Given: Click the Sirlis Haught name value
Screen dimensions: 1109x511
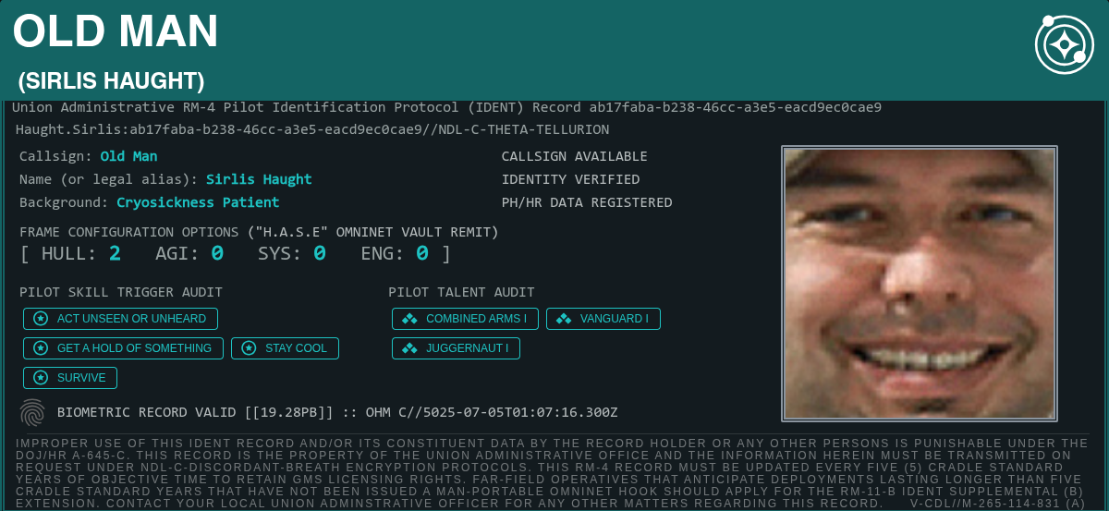Looking at the screenshot, I should (259, 179).
